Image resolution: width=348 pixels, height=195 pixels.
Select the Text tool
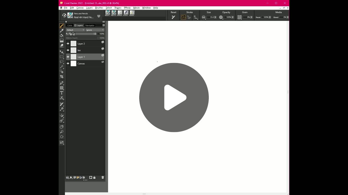tap(61, 93)
